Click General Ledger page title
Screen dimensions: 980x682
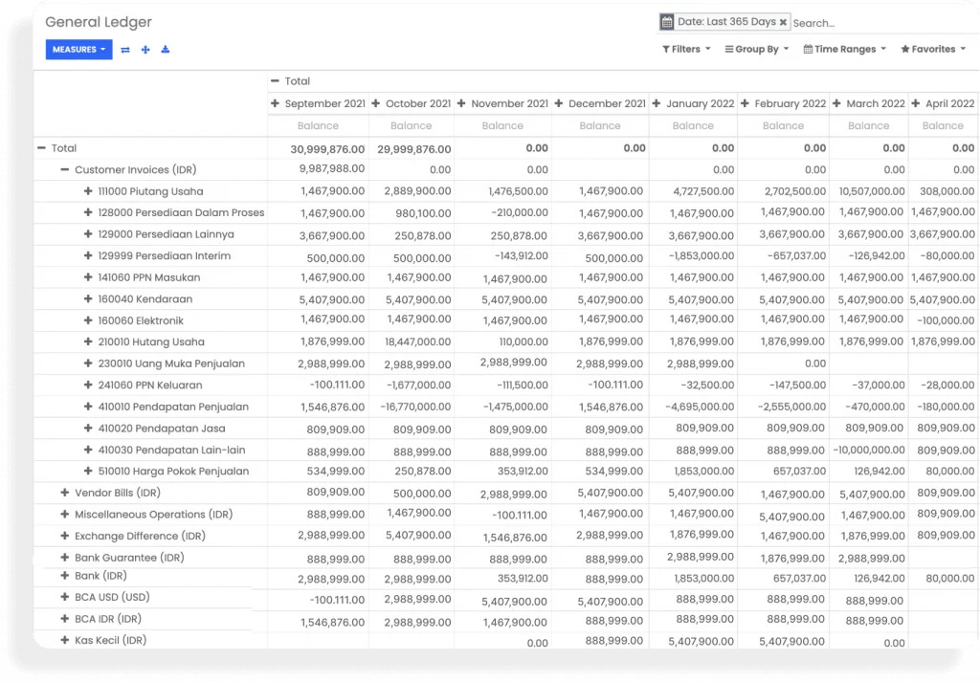[99, 22]
